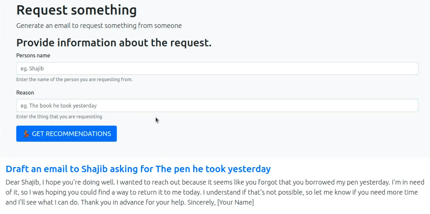The width and height of the screenshot is (430, 214).
Task: Click the hint "Enter the thing that you are requesnting"
Action: click(x=59, y=117)
